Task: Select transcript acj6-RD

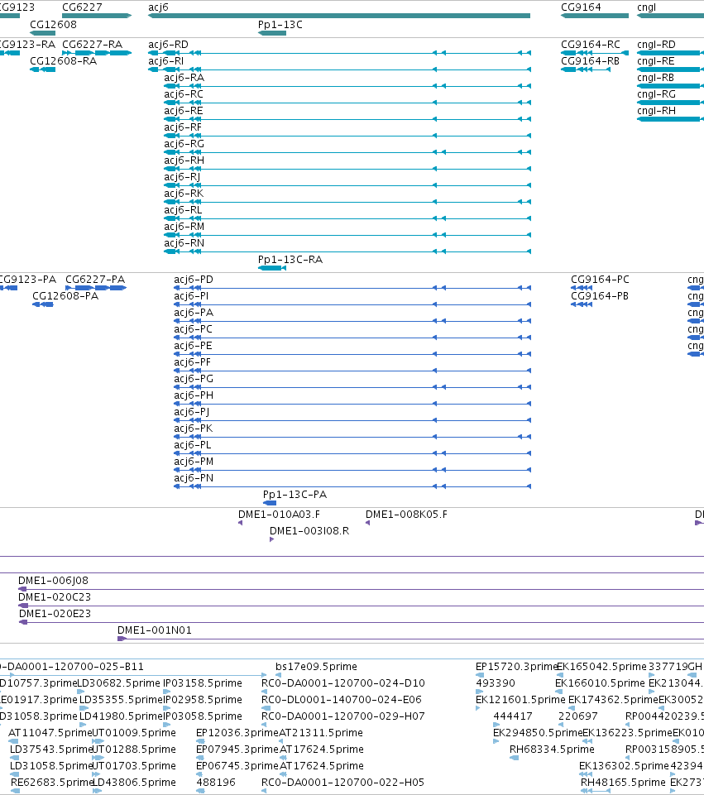Action: (168, 45)
